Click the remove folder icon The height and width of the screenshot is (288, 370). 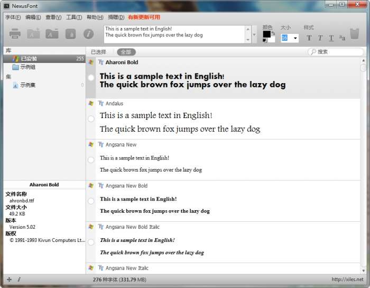pos(52,33)
